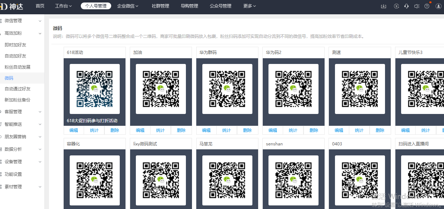View statistics for 华为群码 card
This screenshot has height=209, width=444.
227,130
